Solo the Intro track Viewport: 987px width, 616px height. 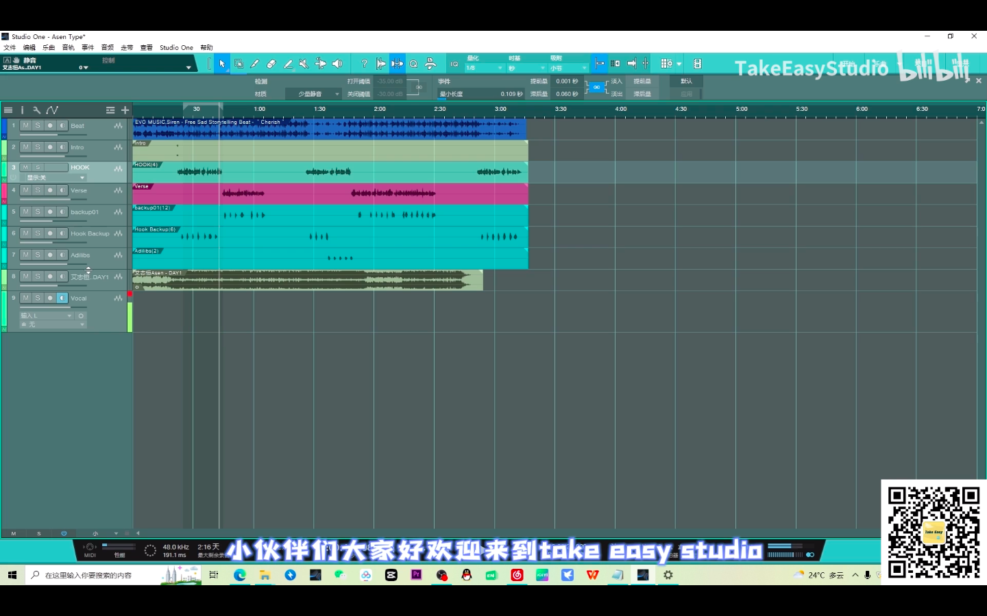tap(38, 147)
